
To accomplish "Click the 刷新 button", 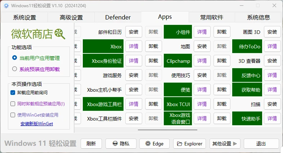I will click(91, 144).
